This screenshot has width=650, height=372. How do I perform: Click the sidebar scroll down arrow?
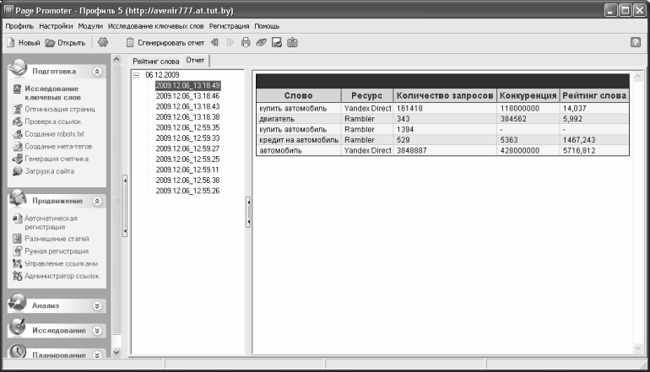pyautogui.click(x=116, y=353)
